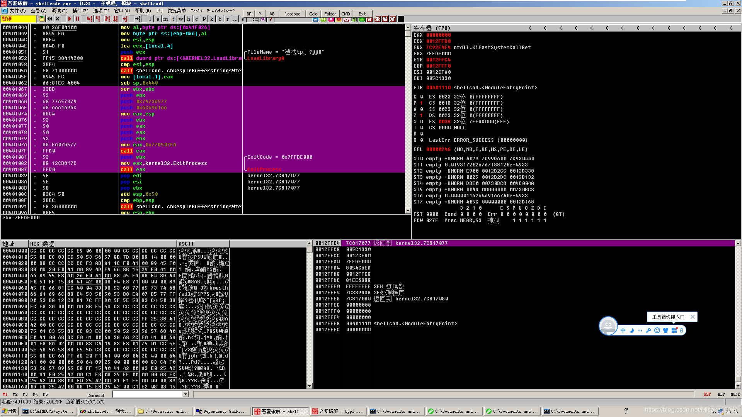Select the M1 memory bookmark
Viewport: 742px width, 417px height.
[x=5, y=394]
